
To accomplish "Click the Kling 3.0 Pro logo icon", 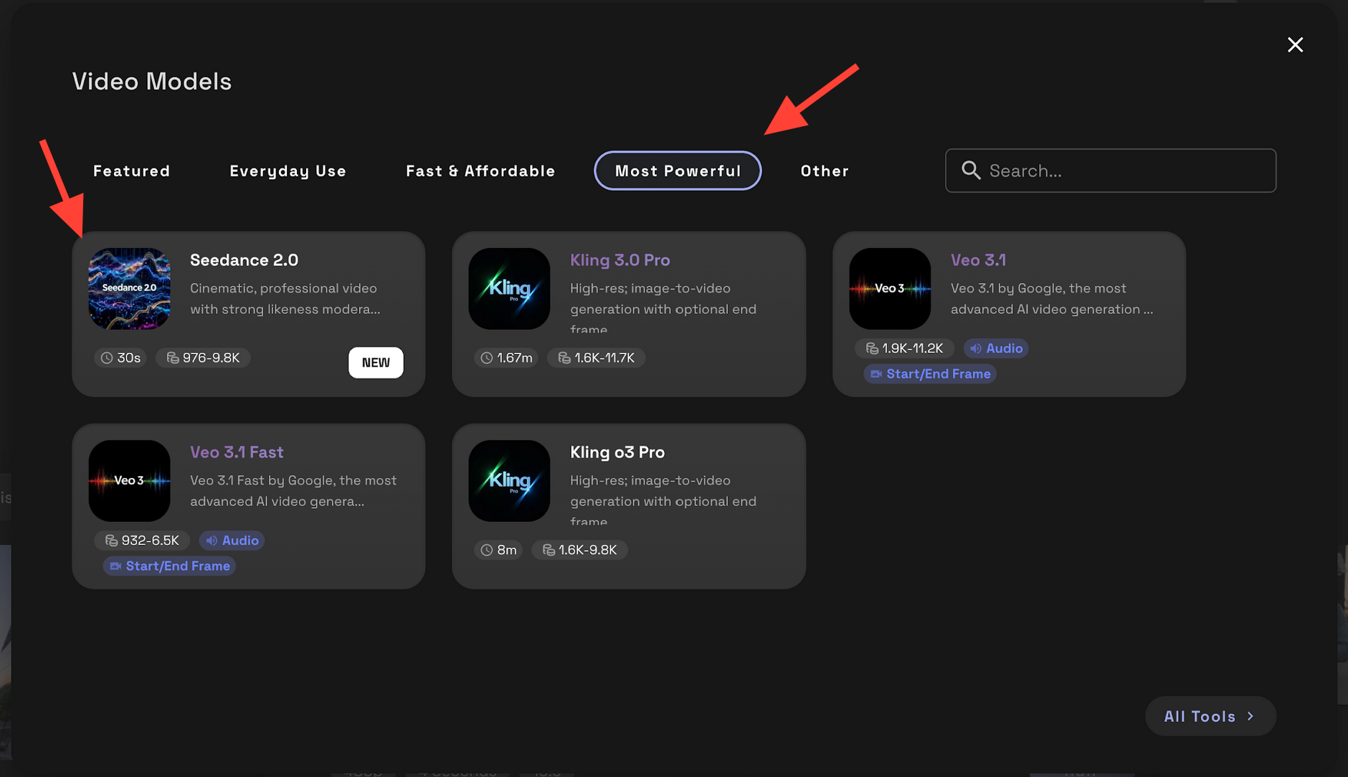I will 509,289.
